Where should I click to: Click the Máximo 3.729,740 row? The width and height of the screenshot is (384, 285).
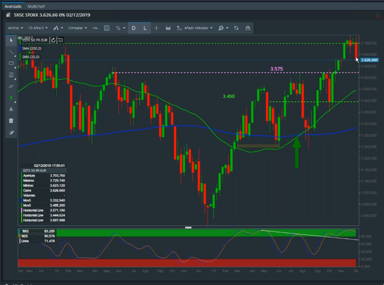point(44,180)
